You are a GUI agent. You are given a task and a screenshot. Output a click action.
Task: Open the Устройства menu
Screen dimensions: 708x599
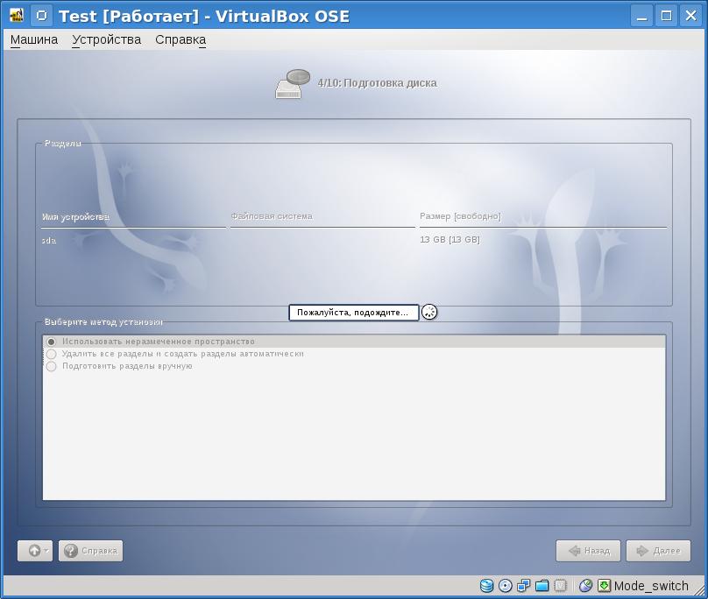(106, 39)
